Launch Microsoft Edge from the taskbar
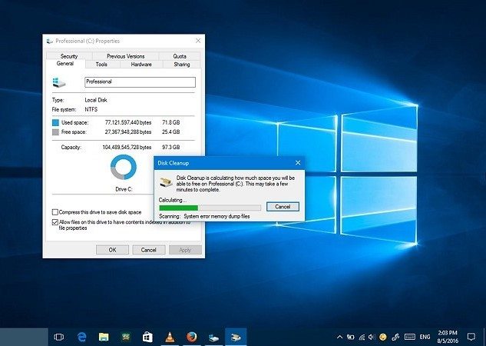Viewport: 486px width, 346px height. click(81, 337)
